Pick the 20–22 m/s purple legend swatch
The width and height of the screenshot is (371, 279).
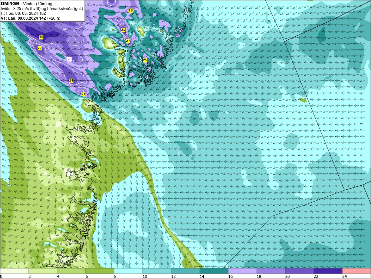(299, 271)
